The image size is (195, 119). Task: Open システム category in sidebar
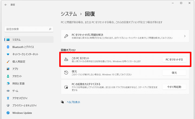29,40
